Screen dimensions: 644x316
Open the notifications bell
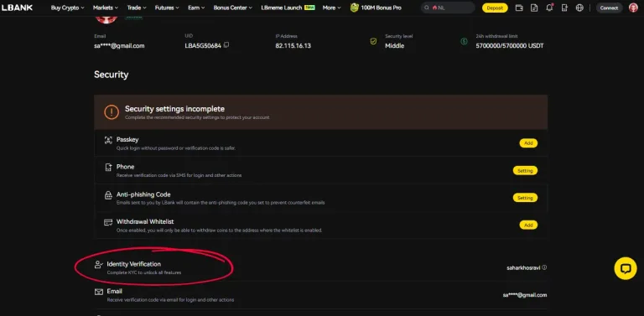click(549, 8)
